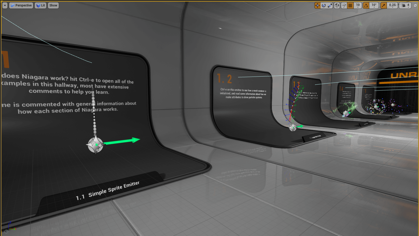Select the scale transform tool

[330, 5]
